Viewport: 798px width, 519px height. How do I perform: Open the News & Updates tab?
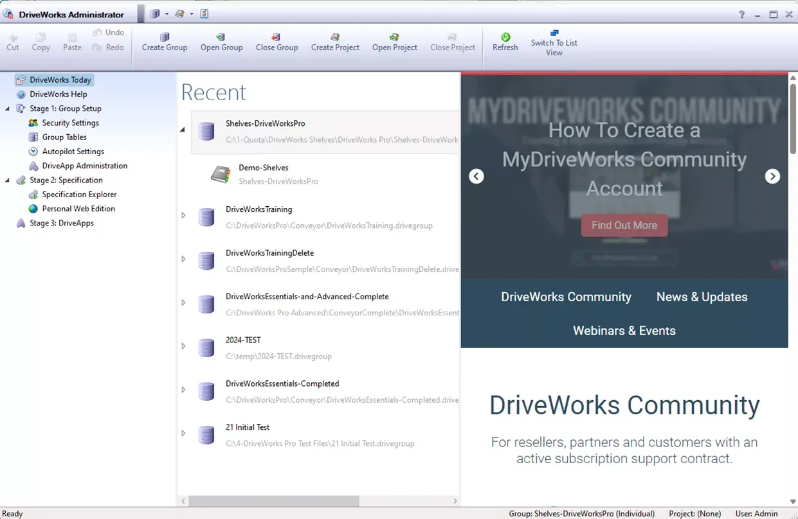702,297
